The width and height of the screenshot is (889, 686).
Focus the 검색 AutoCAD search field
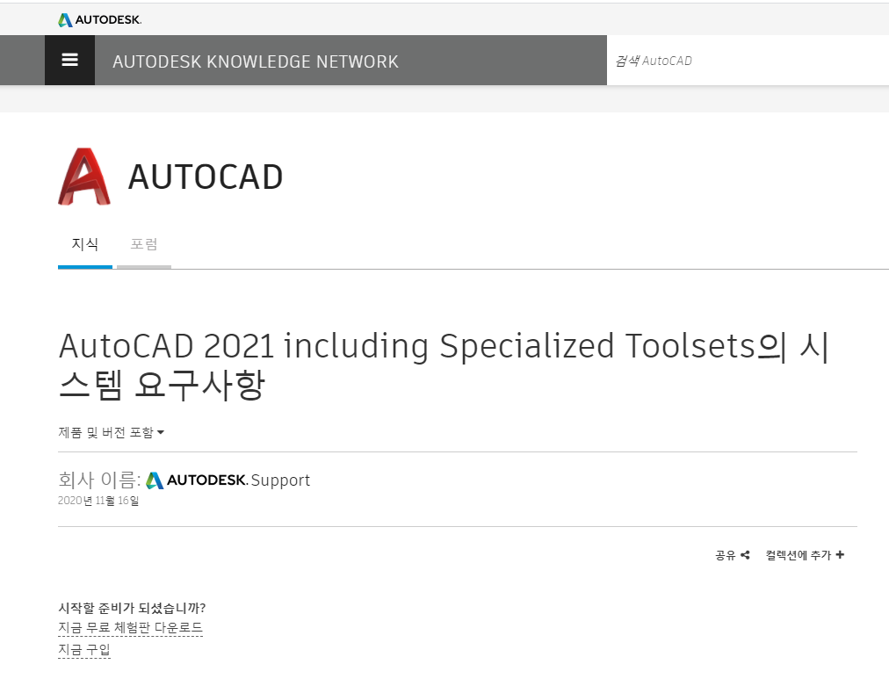pyautogui.click(x=748, y=61)
